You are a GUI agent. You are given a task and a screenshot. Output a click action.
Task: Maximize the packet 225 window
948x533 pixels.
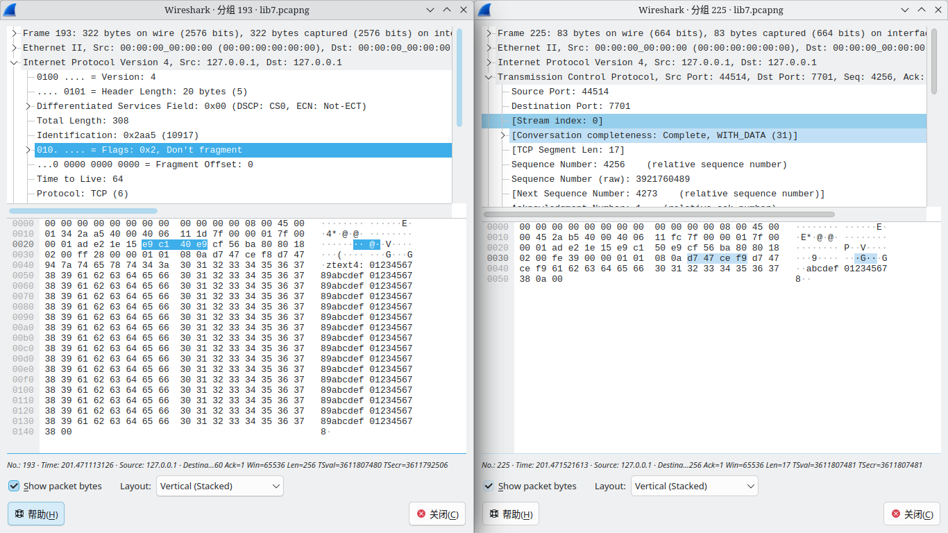[921, 10]
